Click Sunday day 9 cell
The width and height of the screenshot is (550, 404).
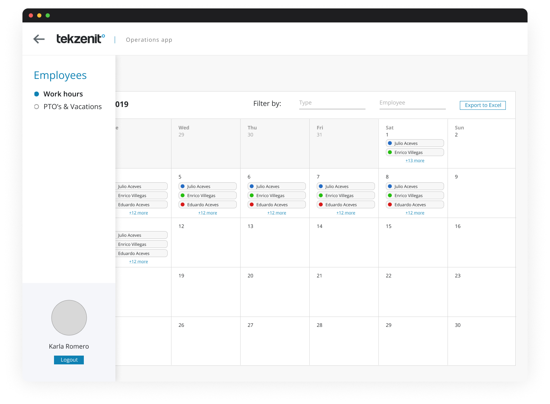tap(482, 193)
